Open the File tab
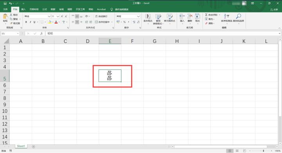The width and height of the screenshot is (282, 153). (5, 9)
